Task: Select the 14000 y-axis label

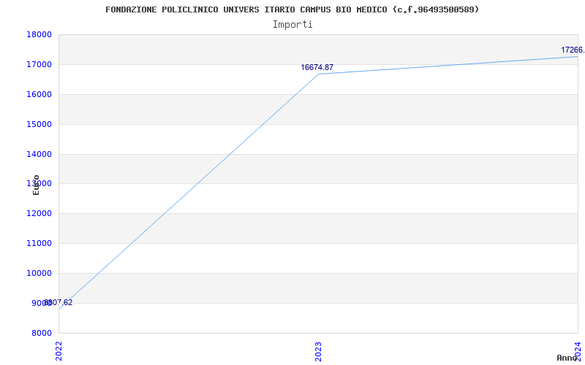Action: (39, 154)
